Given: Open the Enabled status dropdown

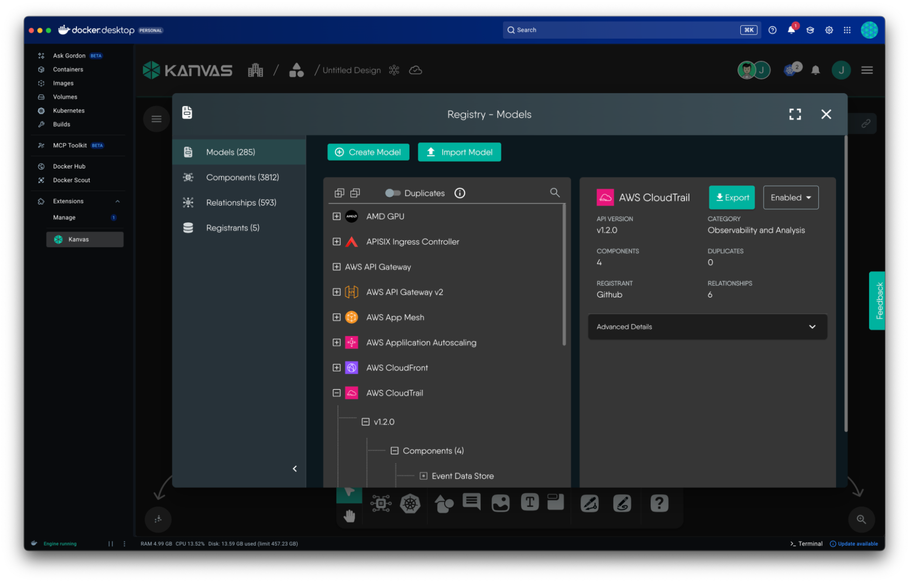Looking at the screenshot, I should point(790,198).
